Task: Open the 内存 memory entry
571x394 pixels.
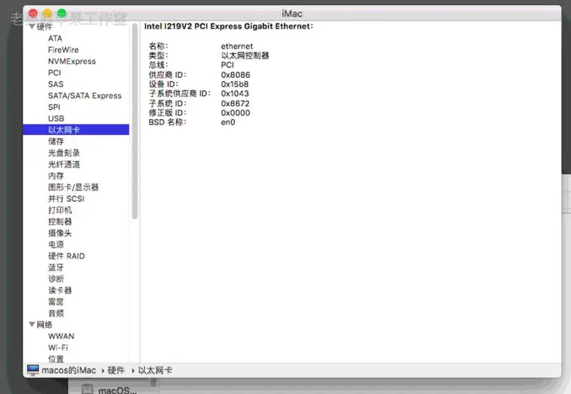Action: [56, 175]
